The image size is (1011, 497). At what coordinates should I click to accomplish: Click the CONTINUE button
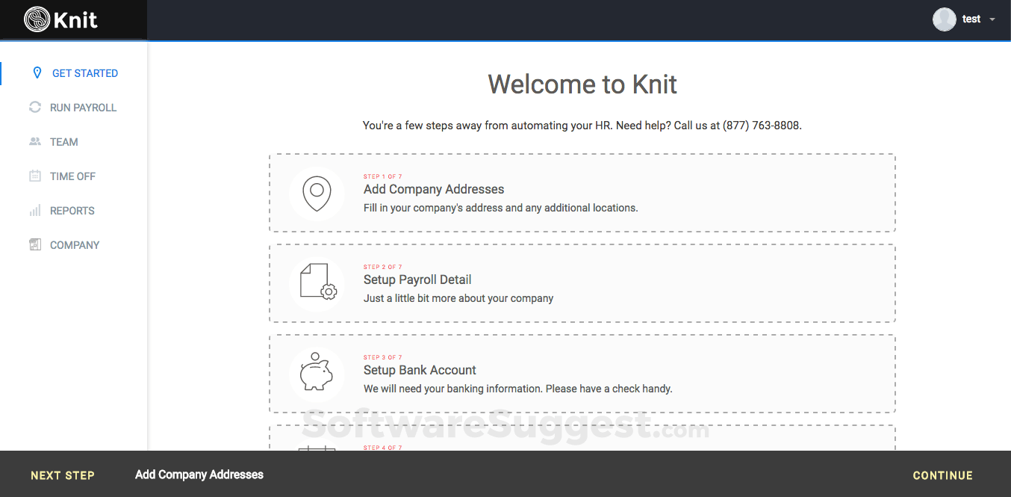[942, 475]
